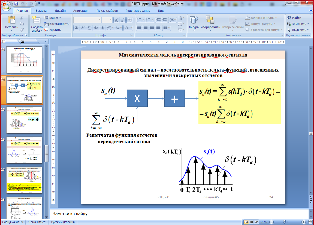Image resolution: width=314 pixels, height=225 pixels.
Task: Open Контур фигуры outline dropdown
Action: (x=260, y=24)
